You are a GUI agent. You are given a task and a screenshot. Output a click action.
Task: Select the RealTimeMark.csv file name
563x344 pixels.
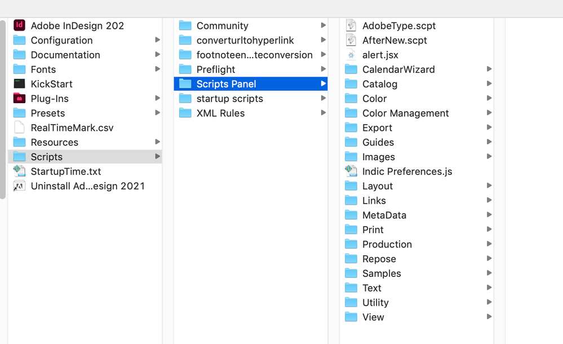click(x=72, y=127)
